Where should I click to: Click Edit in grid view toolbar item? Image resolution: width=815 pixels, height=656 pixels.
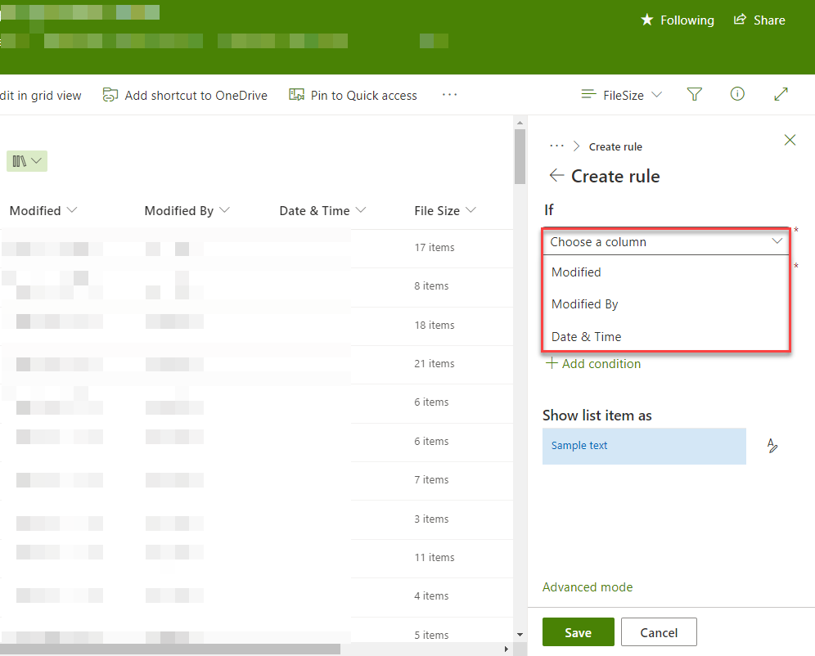click(41, 95)
